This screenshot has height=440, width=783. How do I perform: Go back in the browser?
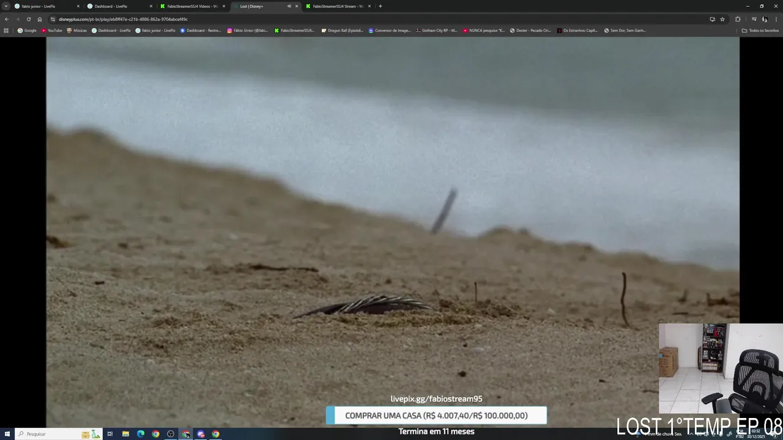click(x=7, y=19)
